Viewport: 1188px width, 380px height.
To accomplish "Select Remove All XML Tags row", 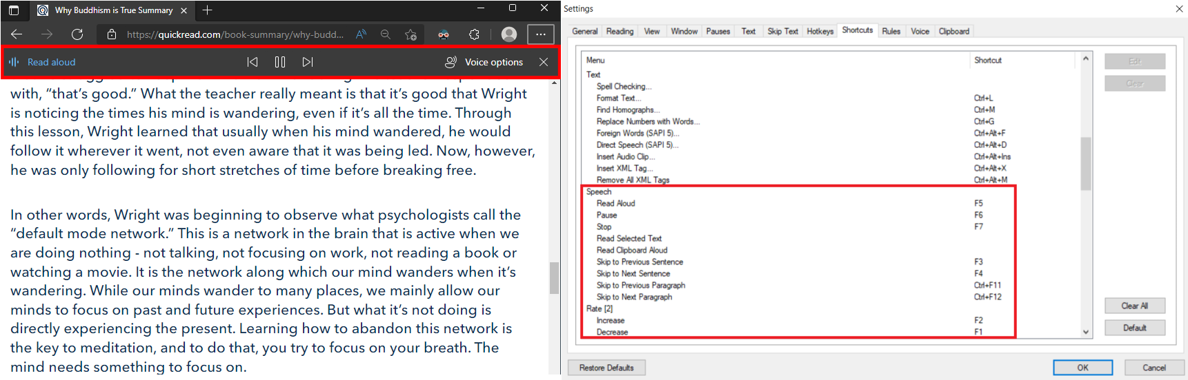I will (x=831, y=180).
